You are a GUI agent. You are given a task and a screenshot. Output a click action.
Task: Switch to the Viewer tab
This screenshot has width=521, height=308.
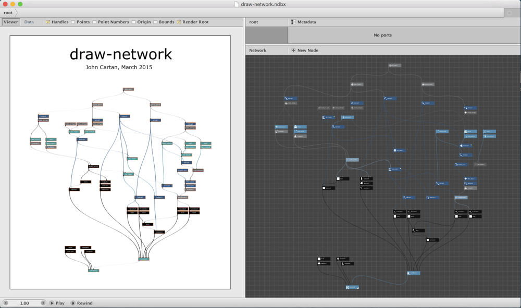[10, 22]
